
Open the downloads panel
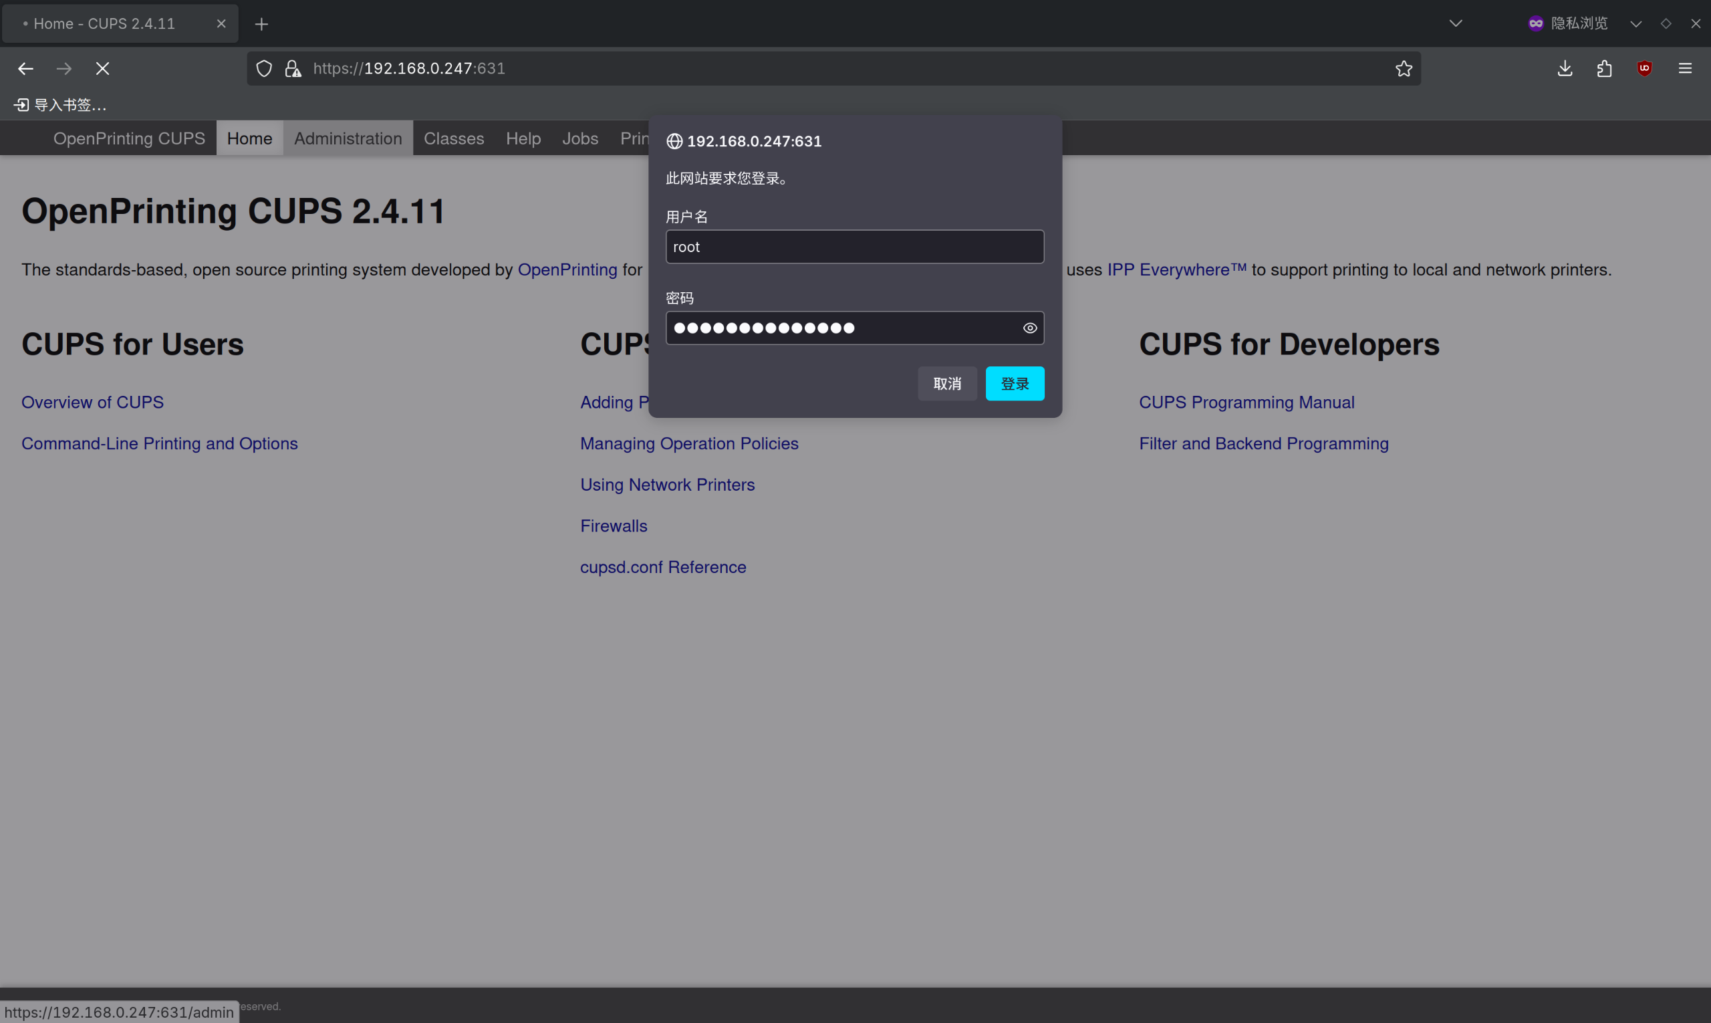[x=1565, y=68]
